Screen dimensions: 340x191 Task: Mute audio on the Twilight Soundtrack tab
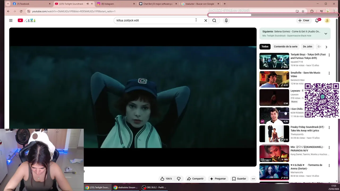(x=87, y=4)
